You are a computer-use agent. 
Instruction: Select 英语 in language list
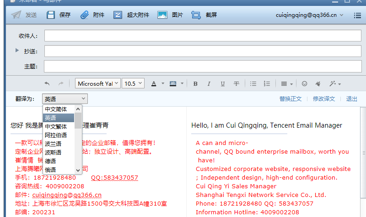[59, 118]
